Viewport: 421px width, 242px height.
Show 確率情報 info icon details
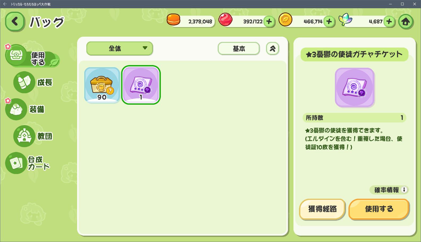tap(404, 190)
